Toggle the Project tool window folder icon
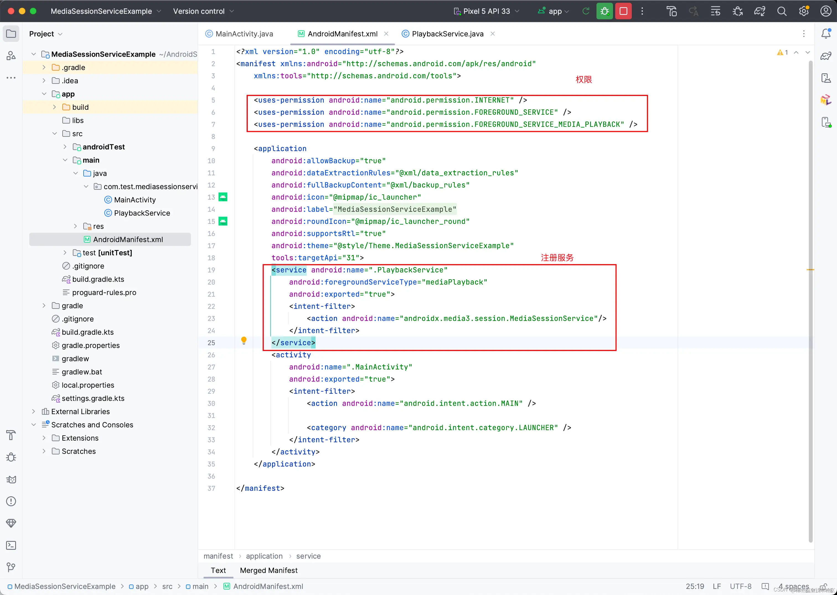The image size is (837, 595). tap(11, 34)
